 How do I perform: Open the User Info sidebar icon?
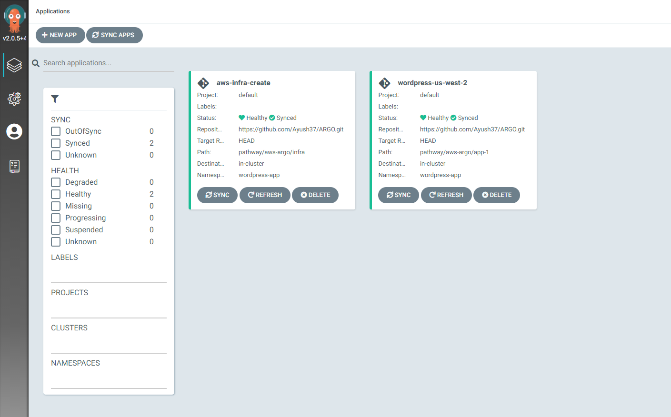click(14, 132)
